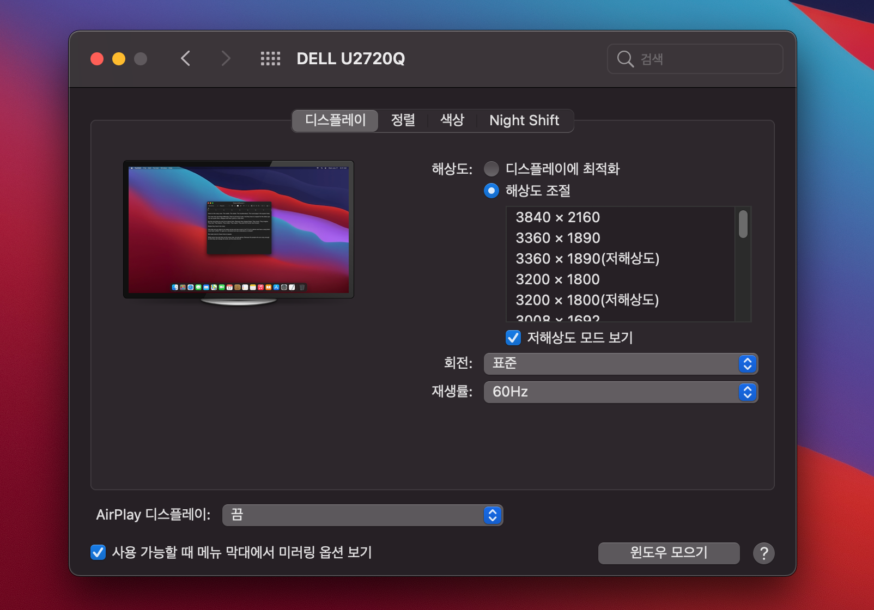Click the search magnifier icon
Screen dimensions: 874x610
coord(625,59)
